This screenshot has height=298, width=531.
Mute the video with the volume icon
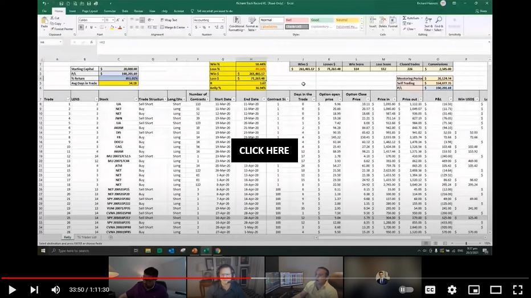pos(55,289)
